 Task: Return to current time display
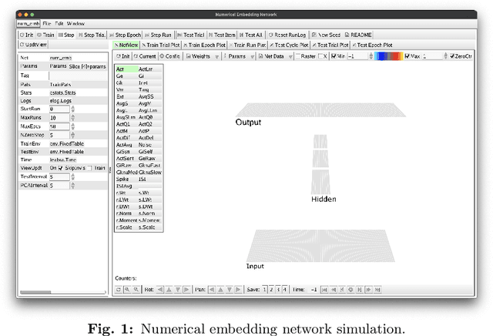click(351, 290)
